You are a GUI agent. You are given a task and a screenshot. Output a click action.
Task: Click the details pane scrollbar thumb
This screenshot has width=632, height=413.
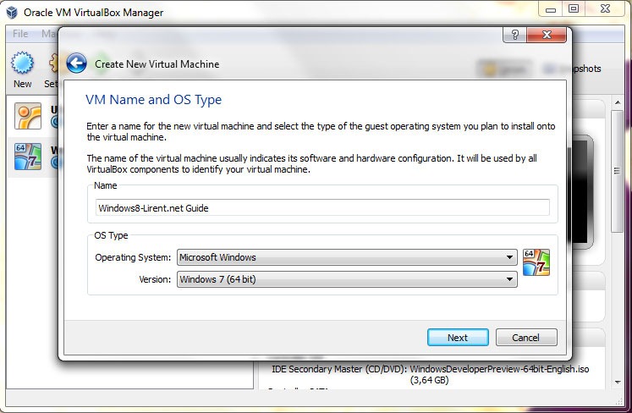(x=617, y=172)
